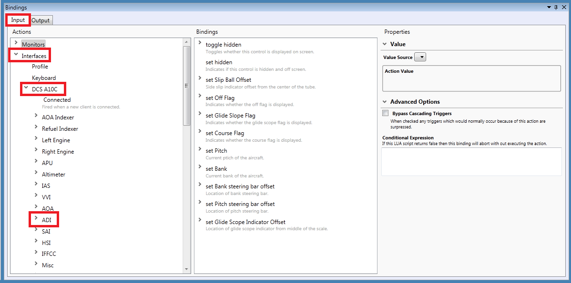Click Actions scrollbar up arrow

[186, 42]
